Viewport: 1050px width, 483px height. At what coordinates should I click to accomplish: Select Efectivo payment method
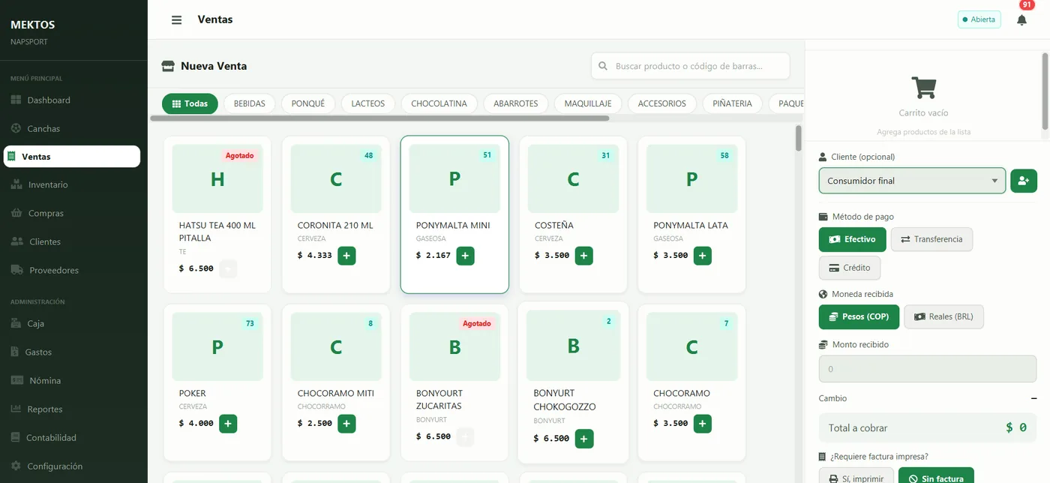852,239
